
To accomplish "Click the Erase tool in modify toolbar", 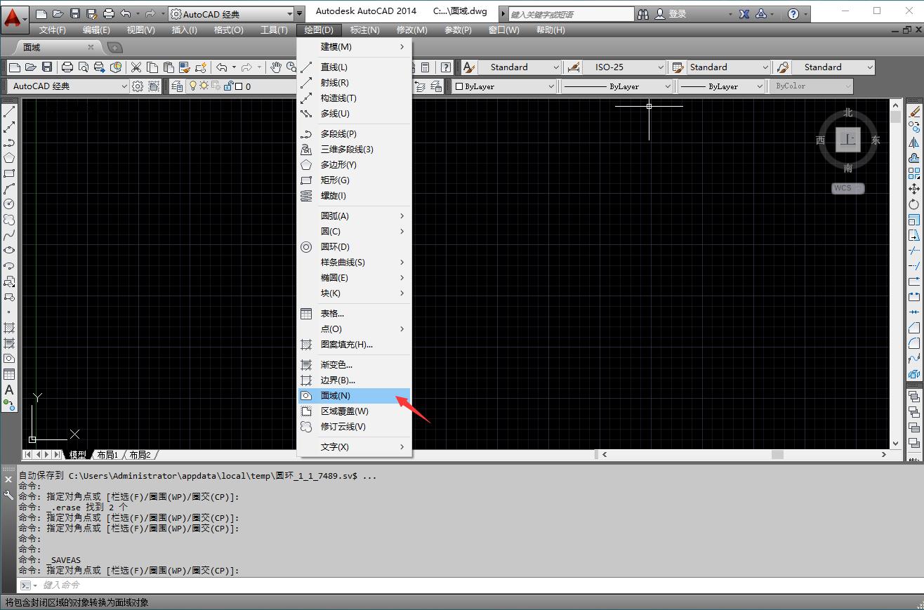I will pos(913,112).
